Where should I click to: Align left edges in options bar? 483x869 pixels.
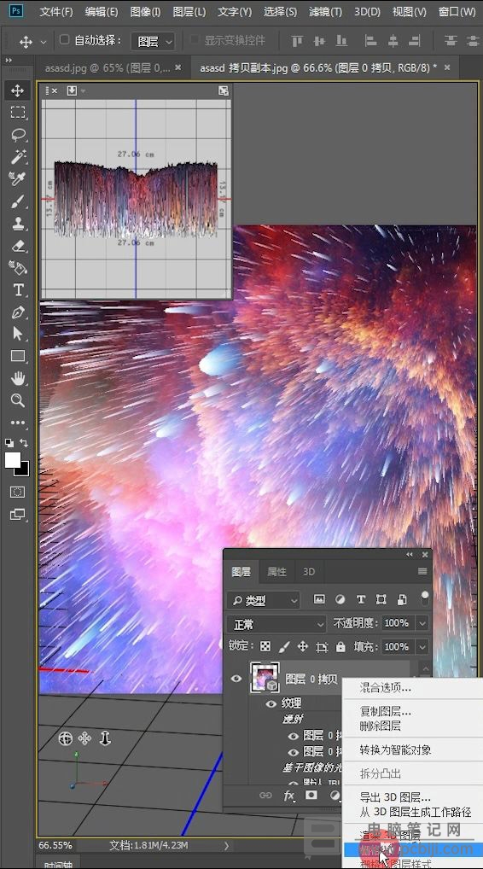click(370, 40)
